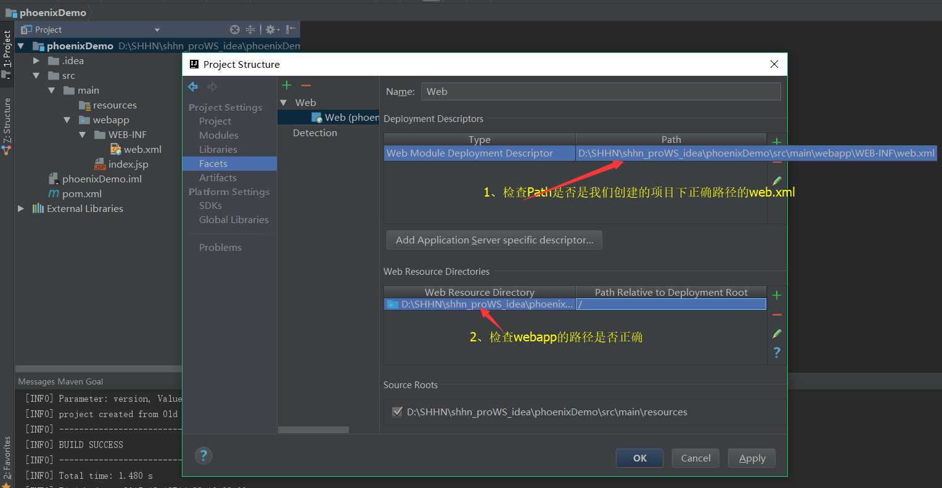This screenshot has width=942, height=488.
Task: Click the locate/scroll-from-source target icon in Project panel
Action: click(234, 30)
